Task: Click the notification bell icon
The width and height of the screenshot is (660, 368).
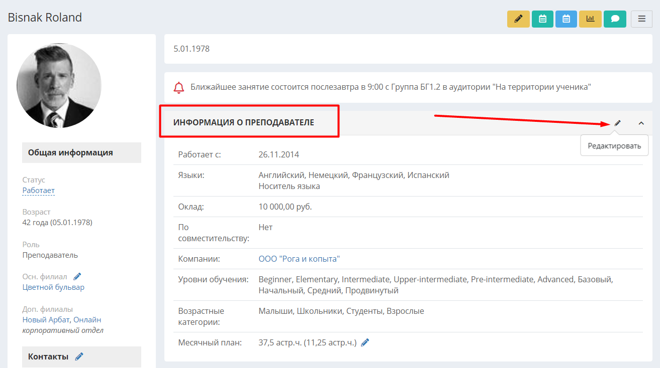Action: tap(179, 87)
